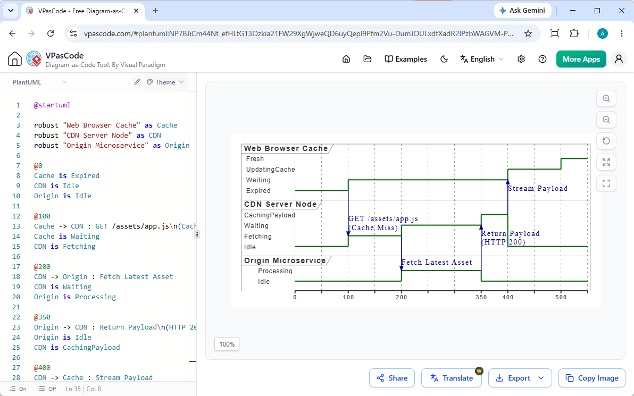Open a new browser tab

click(x=155, y=11)
